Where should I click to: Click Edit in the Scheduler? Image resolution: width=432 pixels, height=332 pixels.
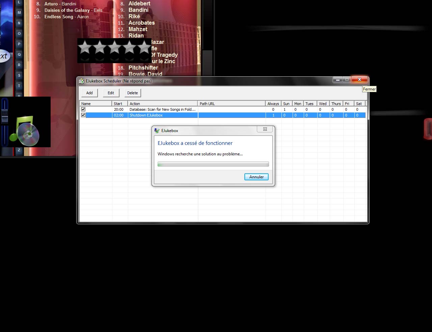111,93
